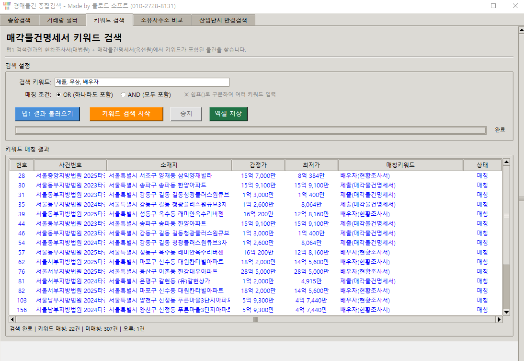Viewport: 524px width, 361px height.
Task: Maximize the application window
Action: (493, 6)
